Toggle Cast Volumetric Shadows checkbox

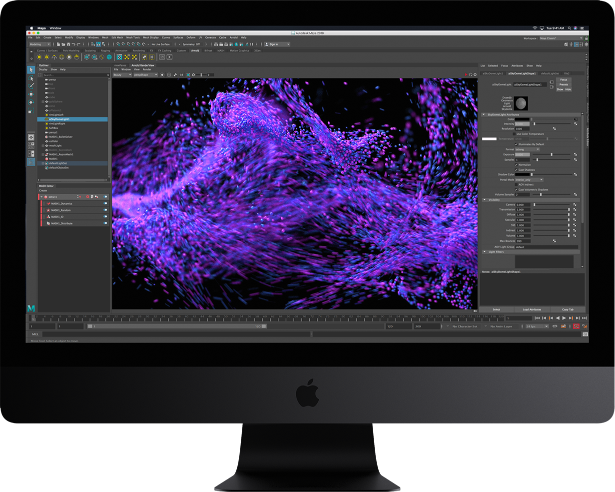click(517, 189)
